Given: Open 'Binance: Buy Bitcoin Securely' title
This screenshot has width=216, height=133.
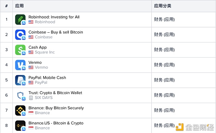Looking at the screenshot, I should click(x=56, y=108).
